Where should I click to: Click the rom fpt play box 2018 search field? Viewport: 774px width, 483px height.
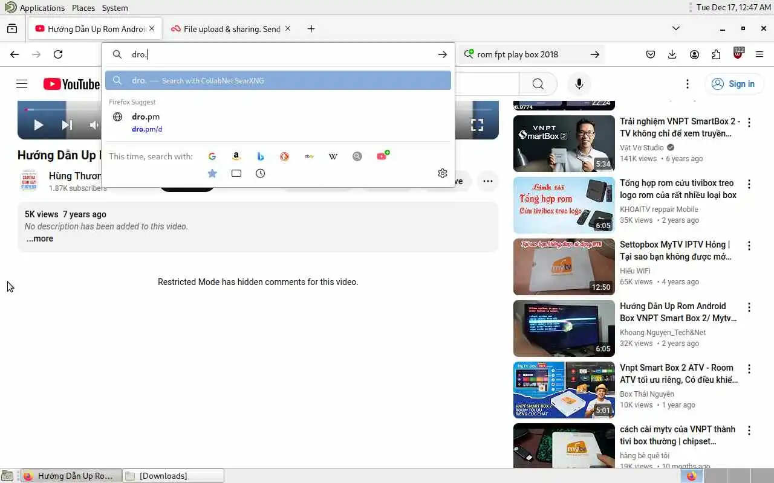coord(530,54)
